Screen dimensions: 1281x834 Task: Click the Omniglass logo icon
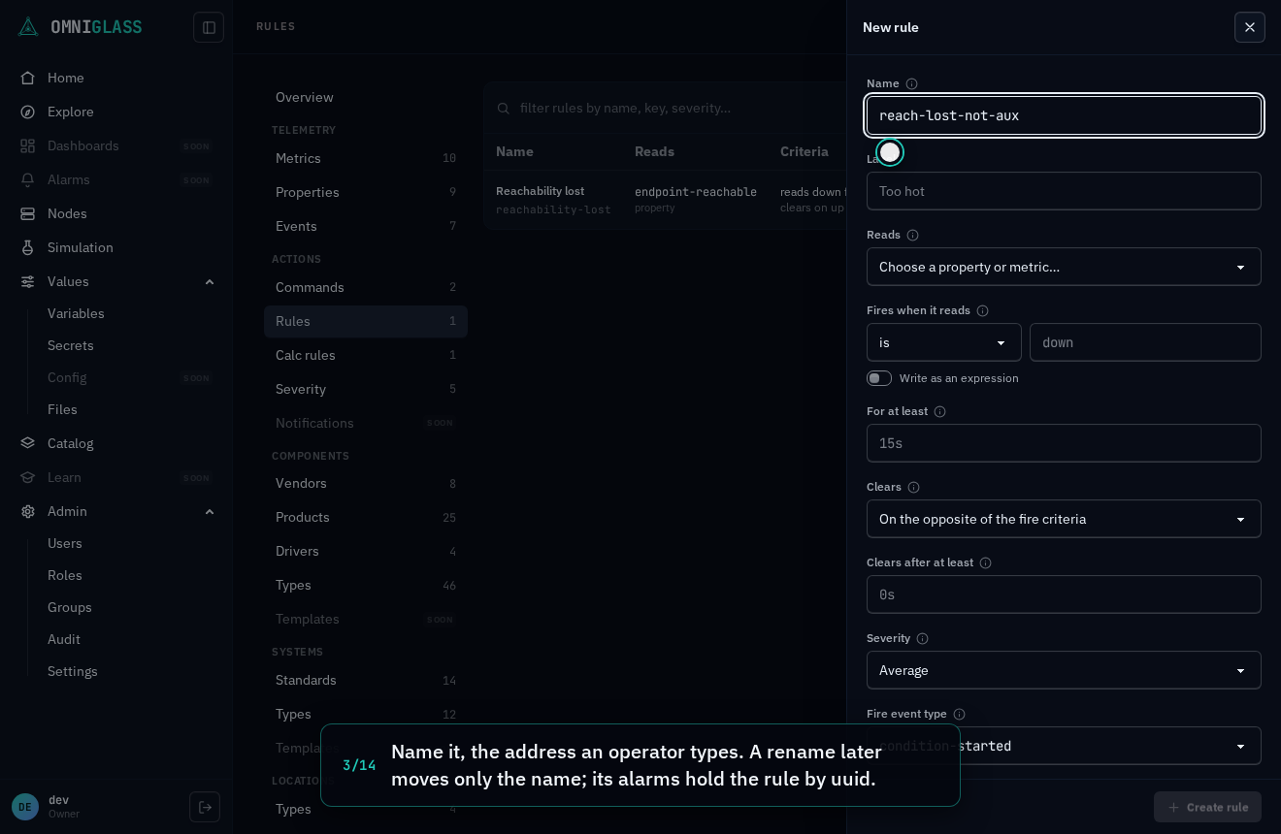pyautogui.click(x=28, y=27)
